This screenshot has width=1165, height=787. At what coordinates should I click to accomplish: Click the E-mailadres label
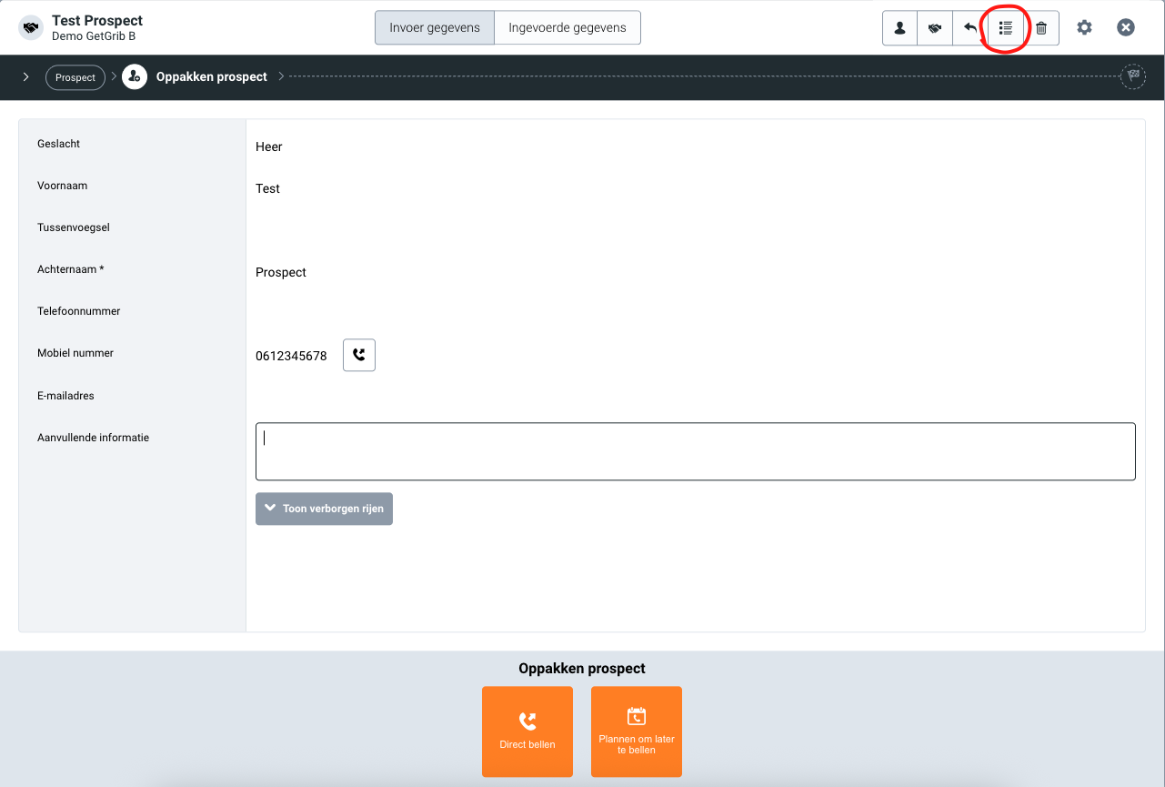coord(65,396)
